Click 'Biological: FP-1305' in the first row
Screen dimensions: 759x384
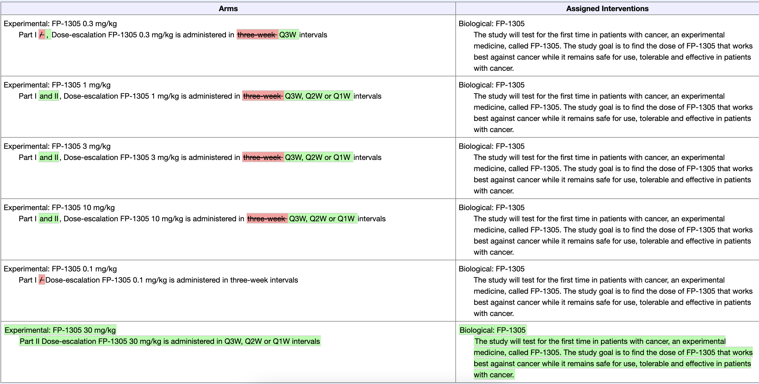491,23
